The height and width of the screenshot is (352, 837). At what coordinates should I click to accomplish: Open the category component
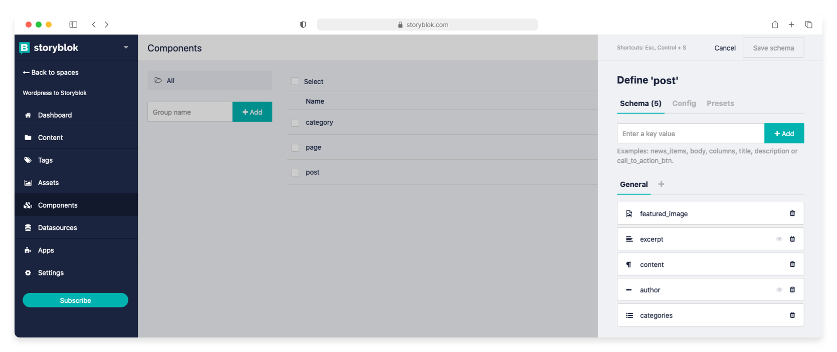coord(319,122)
